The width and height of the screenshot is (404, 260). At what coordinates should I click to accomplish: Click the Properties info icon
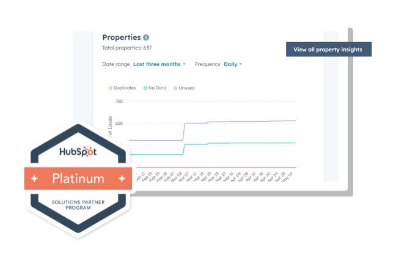pyautogui.click(x=146, y=37)
